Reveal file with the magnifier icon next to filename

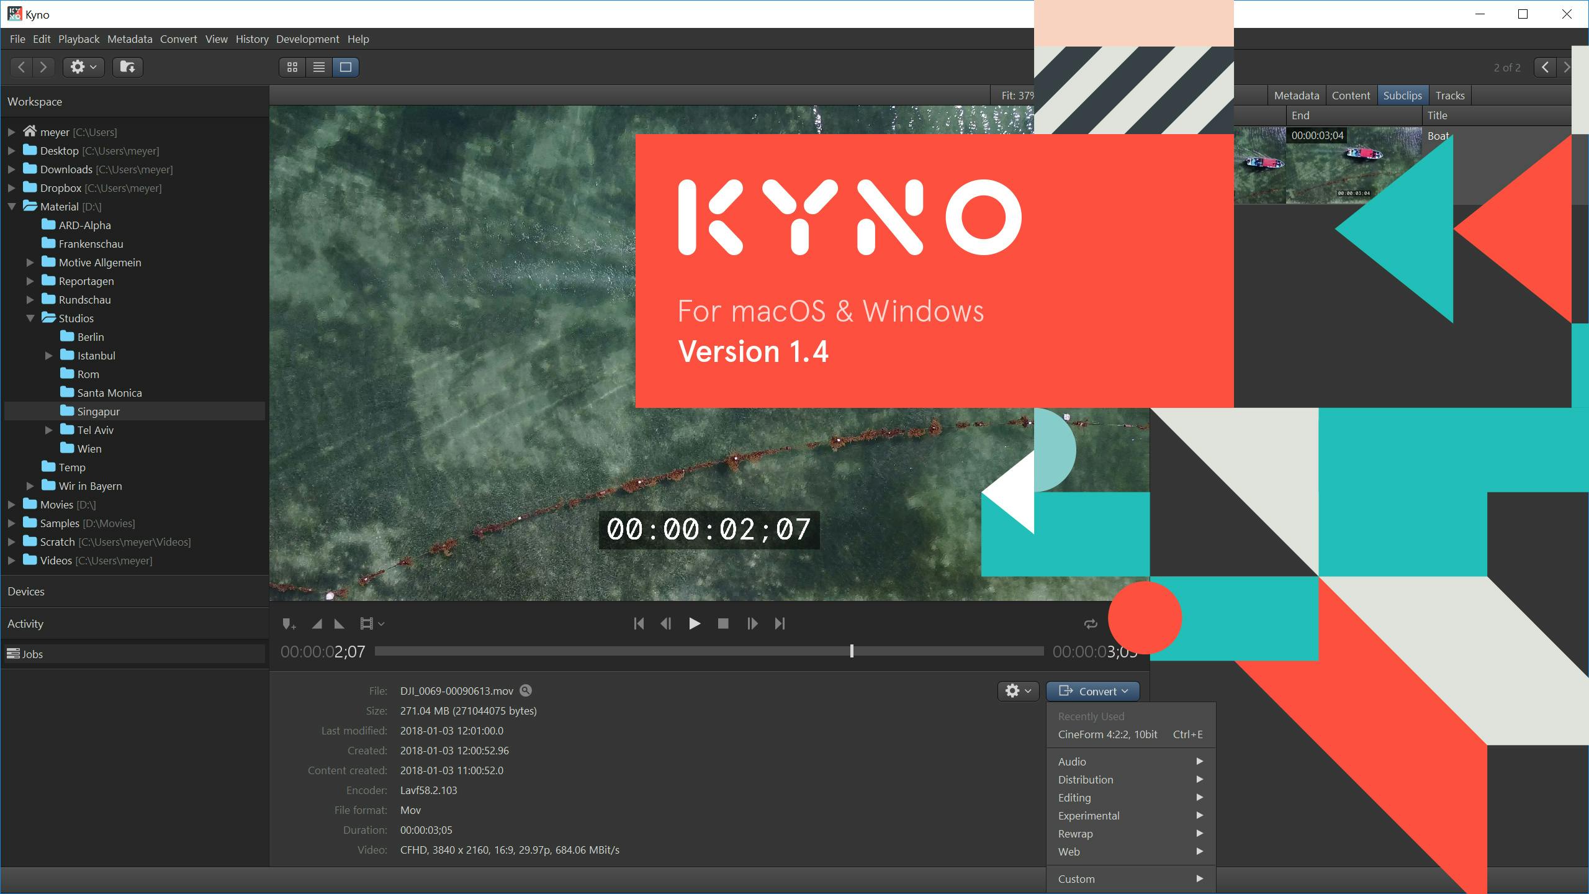(526, 690)
